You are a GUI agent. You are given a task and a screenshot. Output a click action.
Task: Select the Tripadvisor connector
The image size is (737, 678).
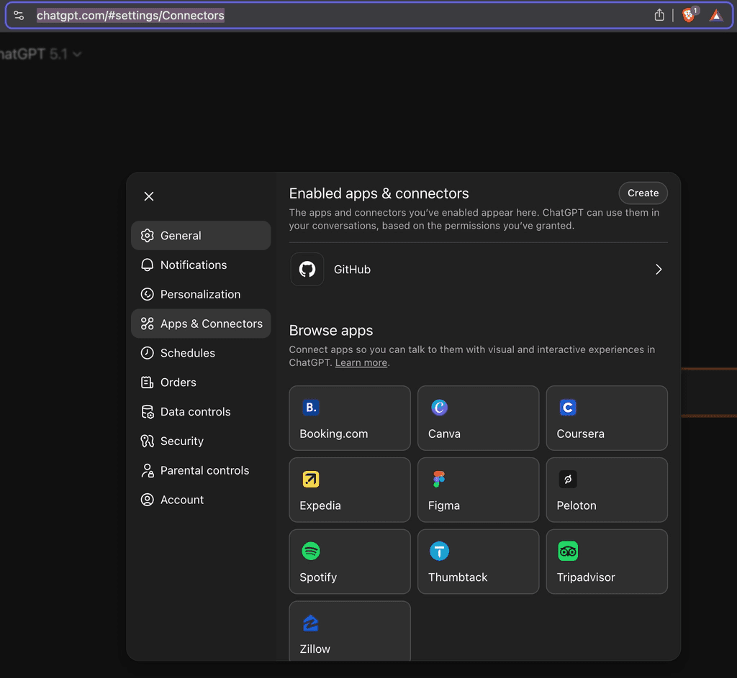click(607, 562)
